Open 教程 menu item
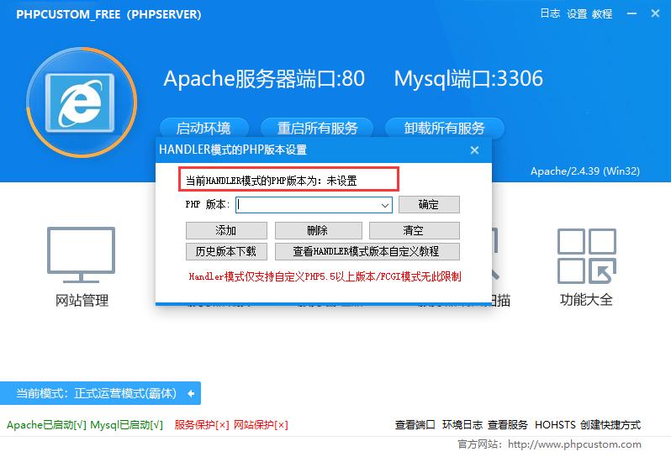671x457 pixels. pyautogui.click(x=602, y=14)
